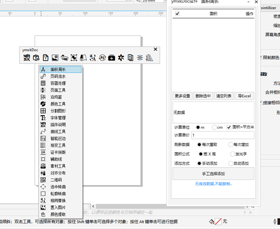
Task: Select 证卡拼版 menu entry
Action: [61, 152]
